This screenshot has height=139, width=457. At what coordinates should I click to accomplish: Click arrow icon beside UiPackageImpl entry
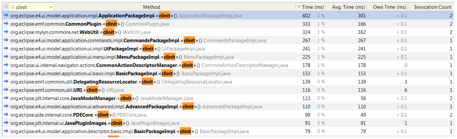6,49
